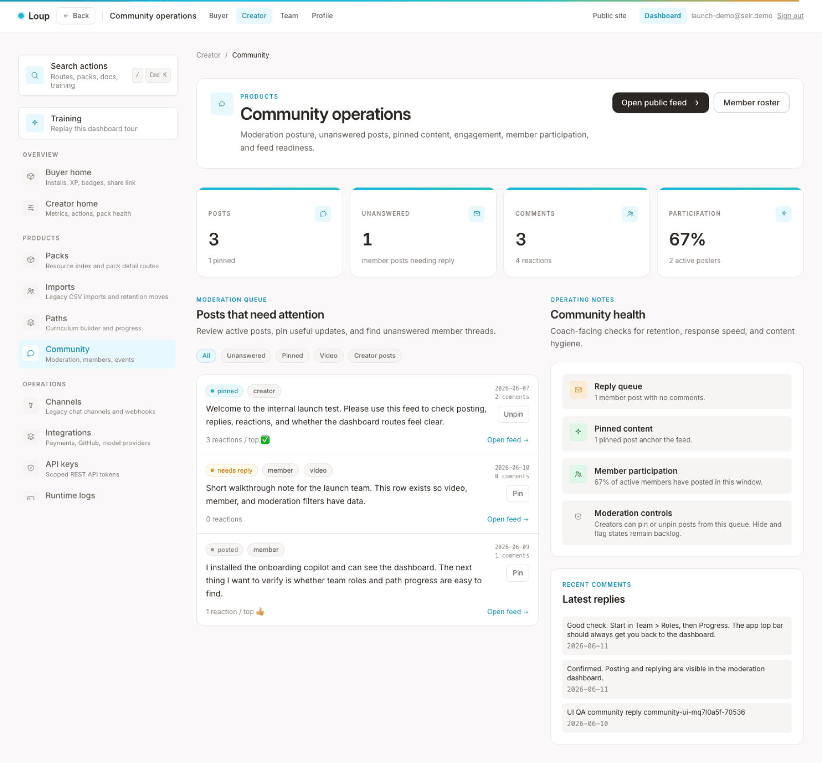Open public feed button
This screenshot has width=822, height=763.
click(661, 103)
